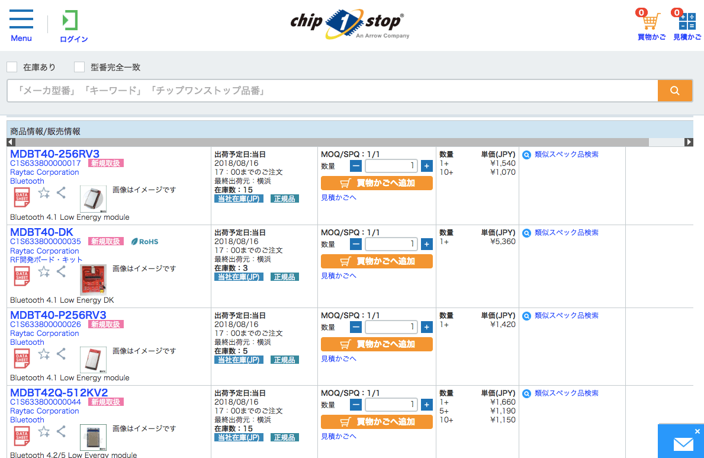Image resolution: width=704 pixels, height=458 pixels.
Task: Open the 買物かご shopping cart
Action: click(x=651, y=25)
